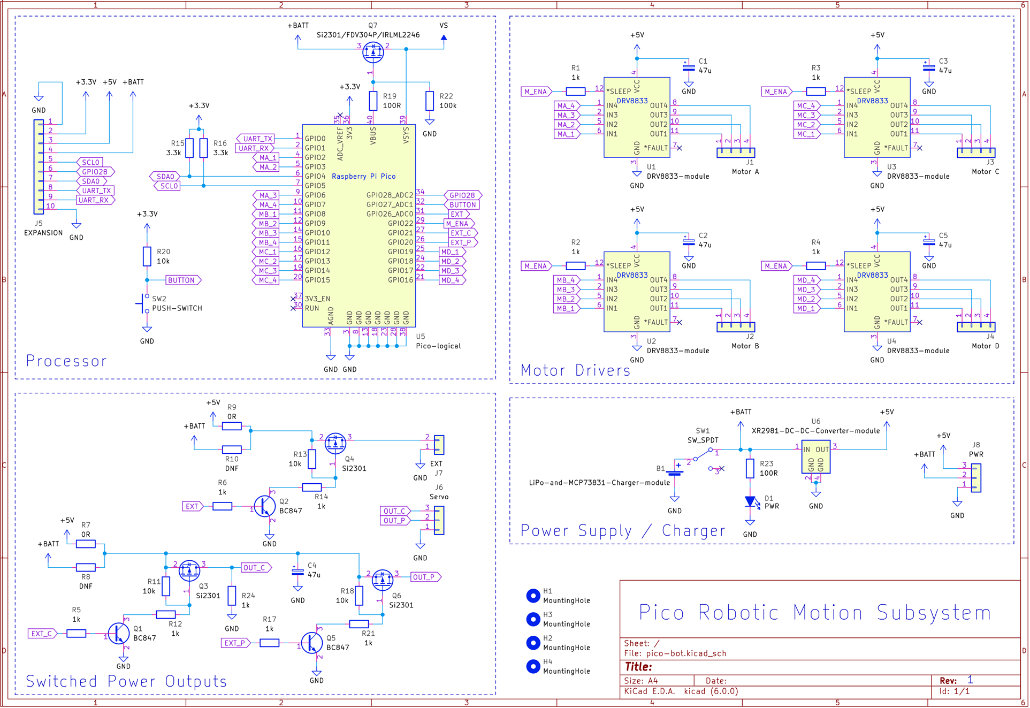Viewport: 1030px width, 708px height.
Task: Click the Pico Robotic Motion Subsystem title
Action: tap(815, 613)
